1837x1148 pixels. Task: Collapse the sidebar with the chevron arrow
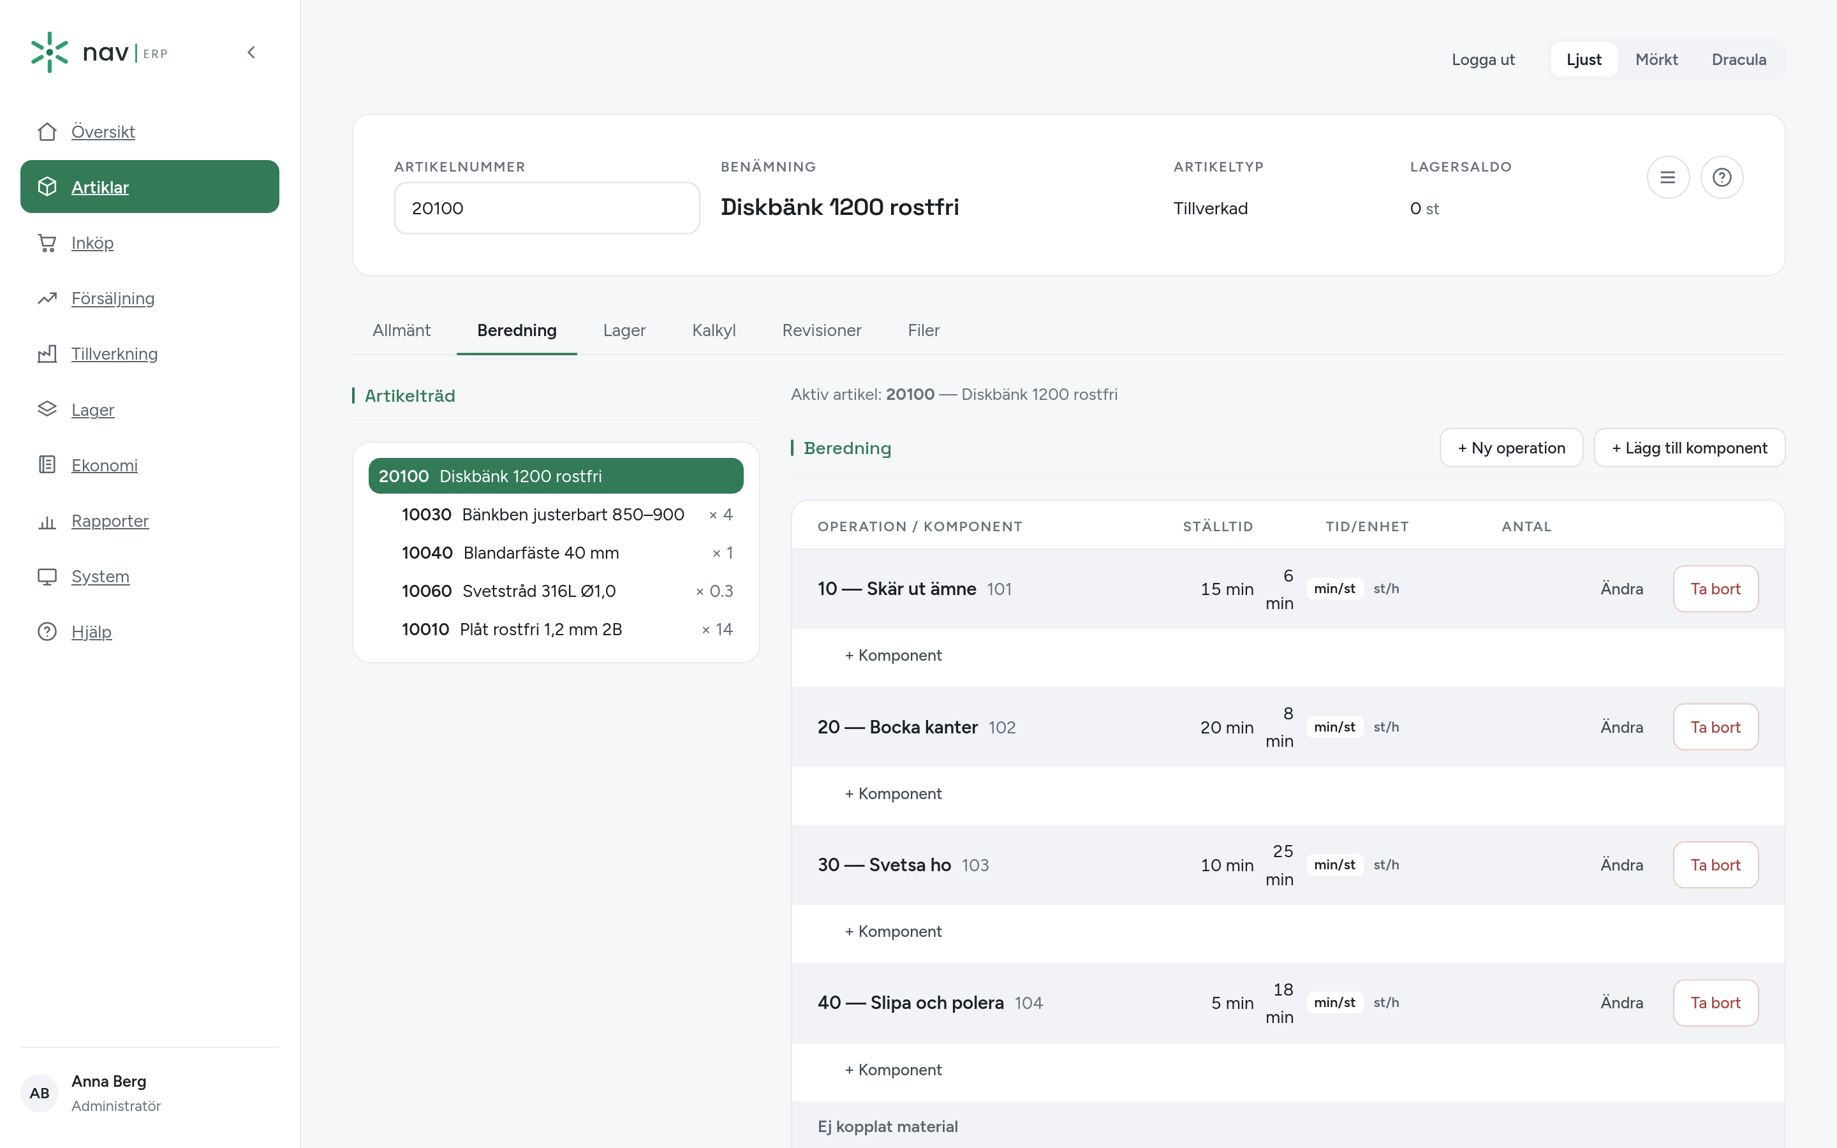[x=251, y=52]
